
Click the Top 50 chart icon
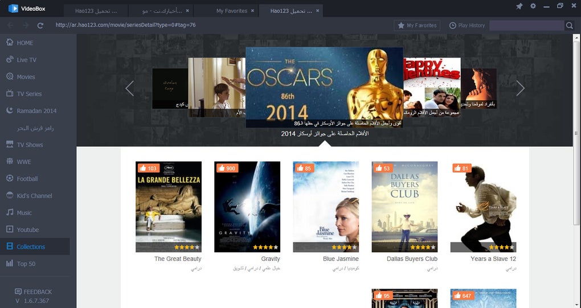(10, 263)
